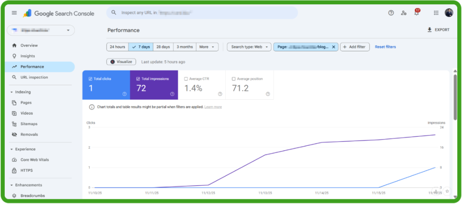
Task: Enable the Average position checkbox
Action: [234, 79]
